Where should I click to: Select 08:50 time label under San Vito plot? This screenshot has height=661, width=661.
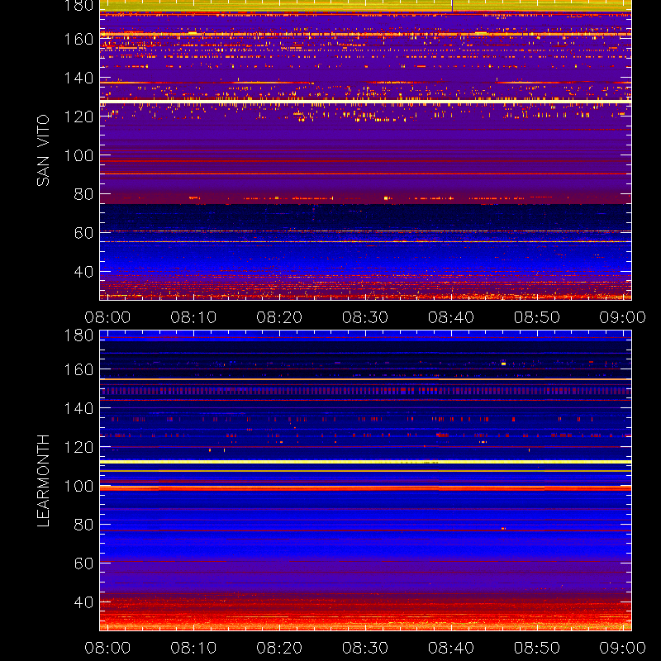[x=536, y=317]
